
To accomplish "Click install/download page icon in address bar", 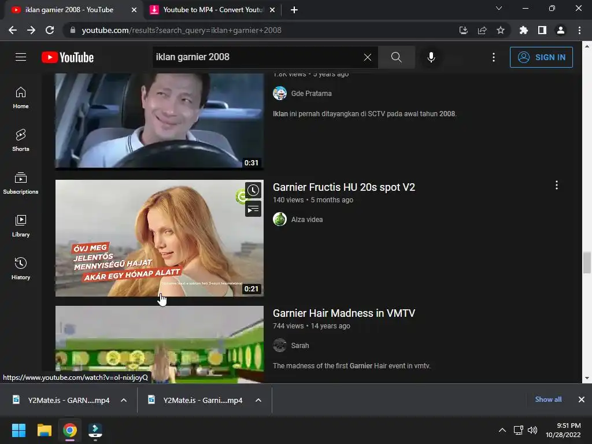I will click(464, 30).
